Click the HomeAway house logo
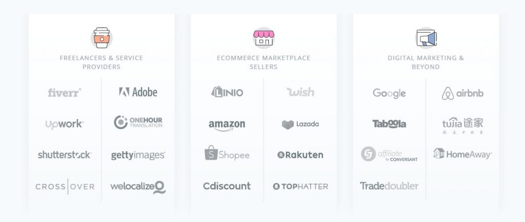Image resolution: width=525 pixels, height=222 pixels. point(462,154)
